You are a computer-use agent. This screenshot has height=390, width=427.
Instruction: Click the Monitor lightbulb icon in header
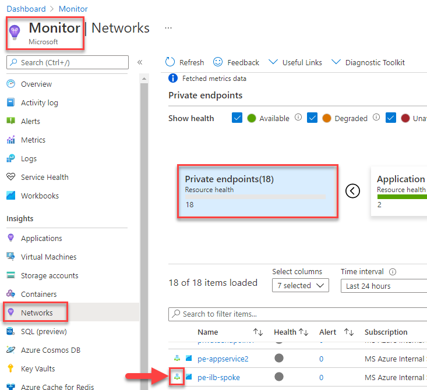click(15, 32)
